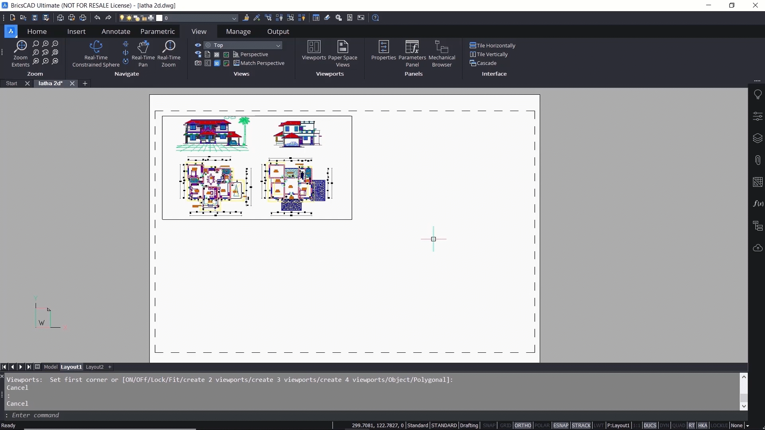This screenshot has height=430, width=765.
Task: Expand the Top view dropdown
Action: tap(278, 45)
